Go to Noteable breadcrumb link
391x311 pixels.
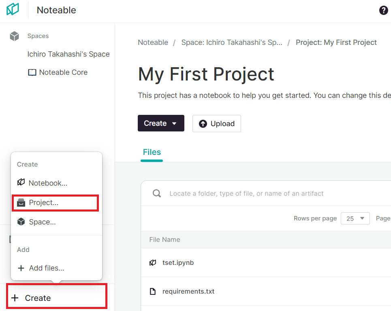click(x=153, y=42)
